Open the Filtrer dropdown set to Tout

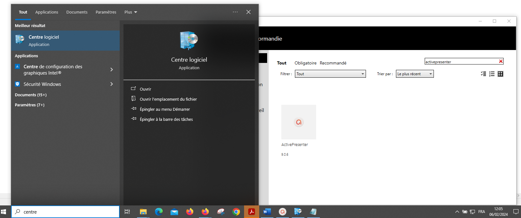330,74
